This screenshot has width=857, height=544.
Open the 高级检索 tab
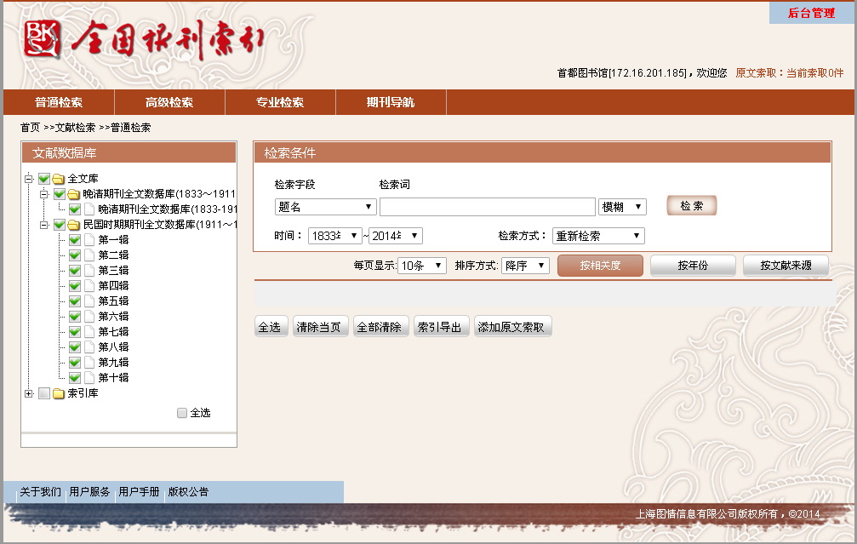(x=169, y=102)
